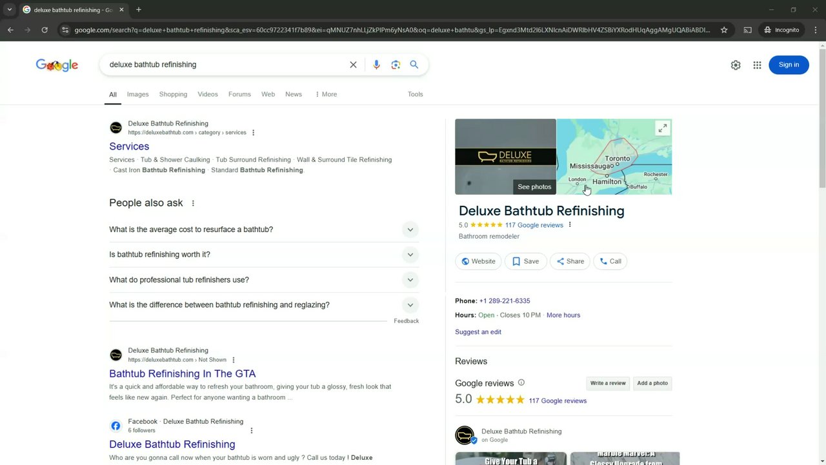Open options next to 117 Google reviews
Viewport: 826px width, 465px height.
click(570, 225)
